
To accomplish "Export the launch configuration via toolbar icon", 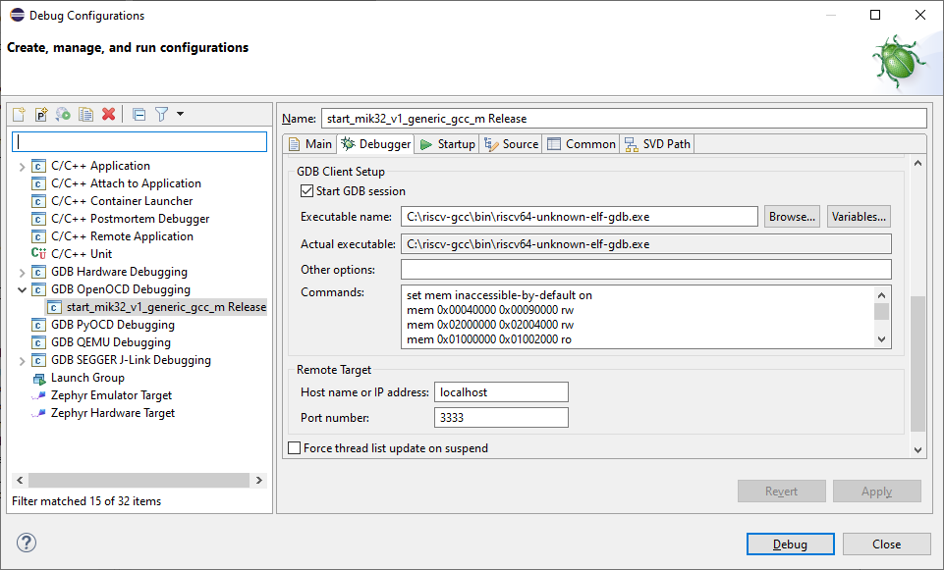I will point(64,115).
